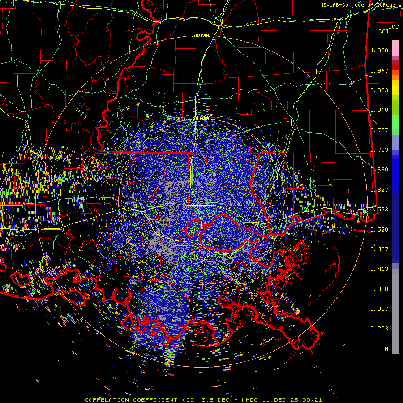Image resolution: width=403 pixels, height=403 pixels.
Task: Click the 100 NMI range ring label
Action: 201,35
